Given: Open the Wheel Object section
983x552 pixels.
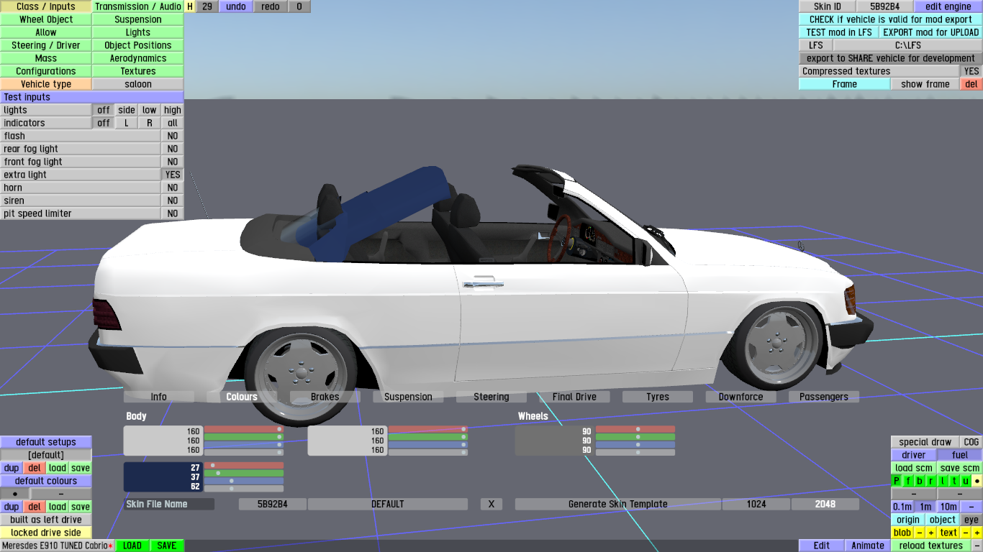Looking at the screenshot, I should (46, 19).
